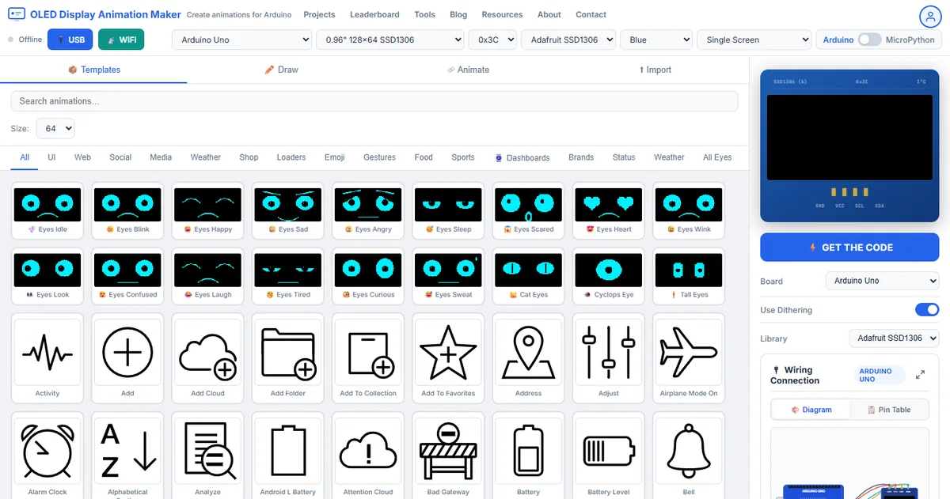Open the Blue color dropdown
This screenshot has height=499, width=950.
[x=655, y=40]
